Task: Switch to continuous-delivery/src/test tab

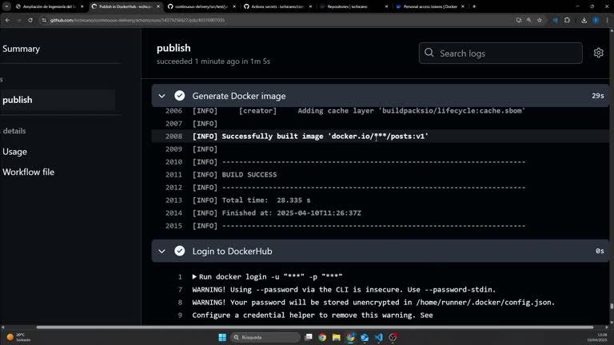Action: point(201,6)
